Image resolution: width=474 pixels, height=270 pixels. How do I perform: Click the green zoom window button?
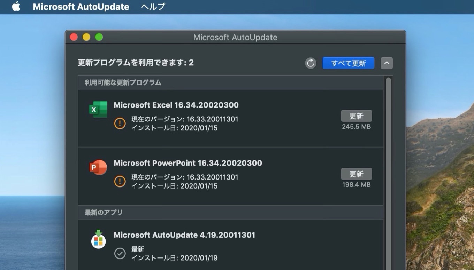99,37
